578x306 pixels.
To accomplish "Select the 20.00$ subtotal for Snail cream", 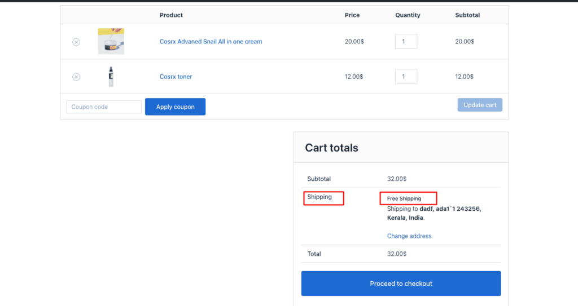I will pyautogui.click(x=465, y=42).
